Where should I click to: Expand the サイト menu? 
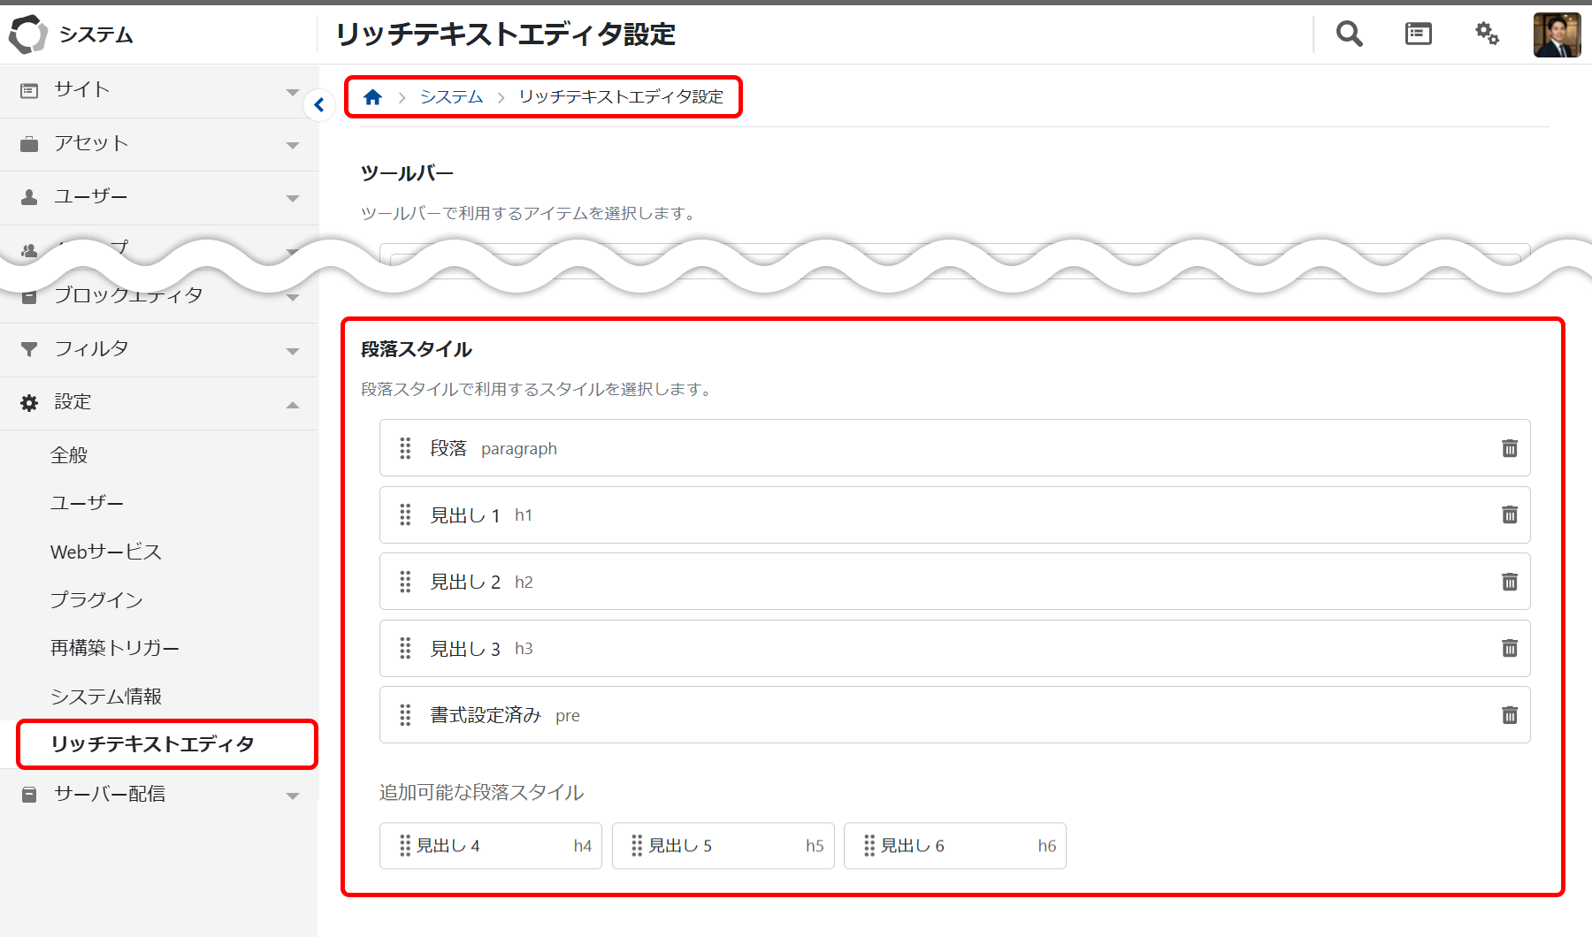pyautogui.click(x=159, y=90)
